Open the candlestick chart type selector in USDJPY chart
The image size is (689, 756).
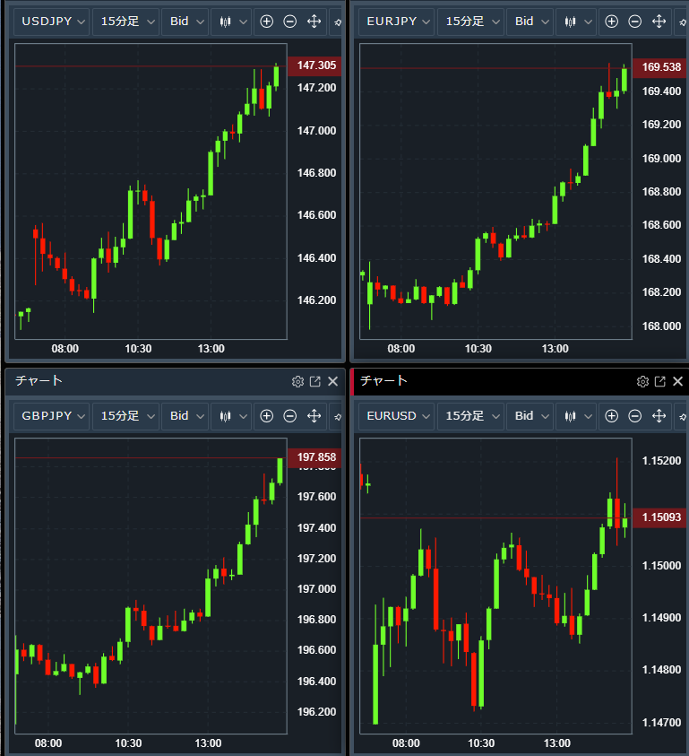(x=232, y=22)
